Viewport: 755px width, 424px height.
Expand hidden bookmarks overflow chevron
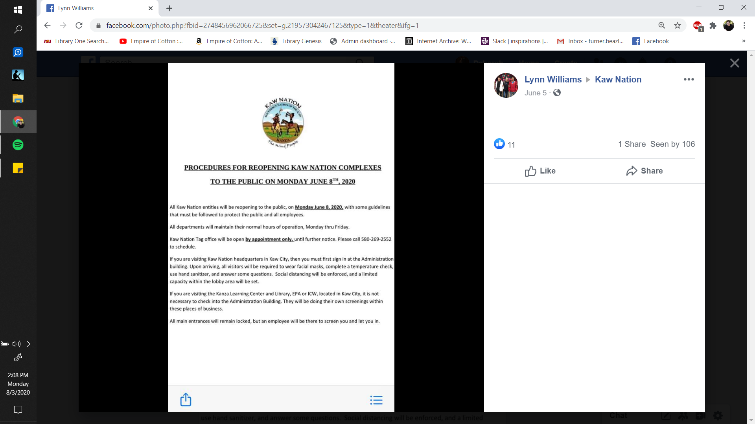tap(744, 41)
